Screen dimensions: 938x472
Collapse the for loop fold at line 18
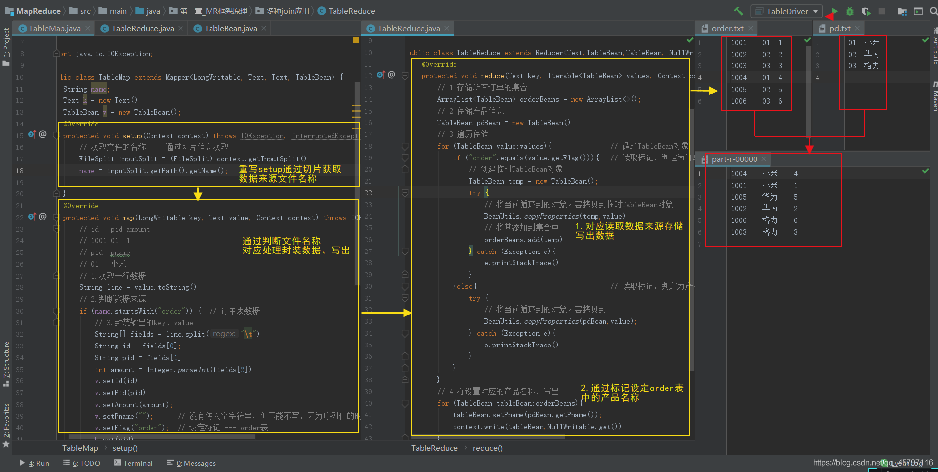coord(405,146)
